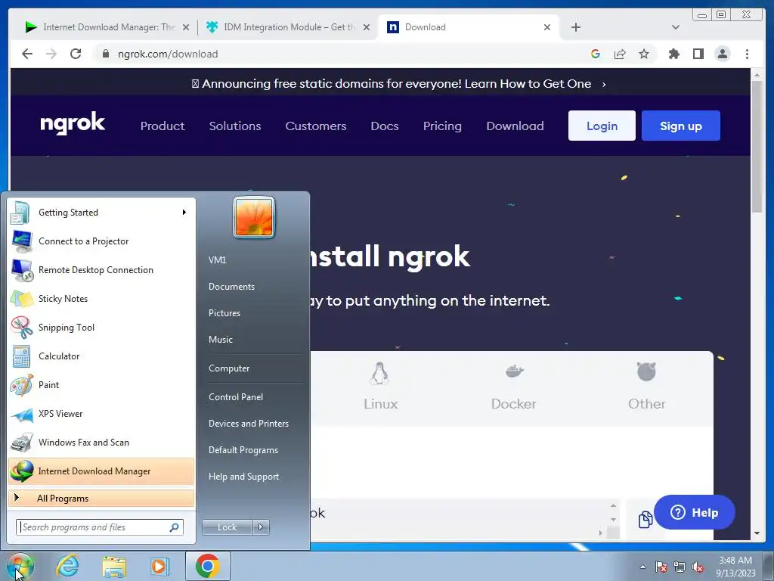Open Remote Desktop Connection

tap(101, 270)
